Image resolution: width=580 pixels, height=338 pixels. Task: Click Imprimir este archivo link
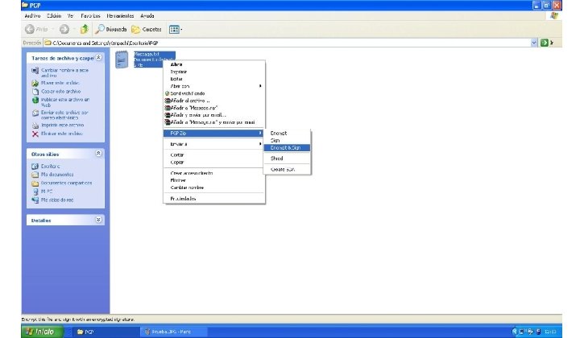click(x=63, y=126)
